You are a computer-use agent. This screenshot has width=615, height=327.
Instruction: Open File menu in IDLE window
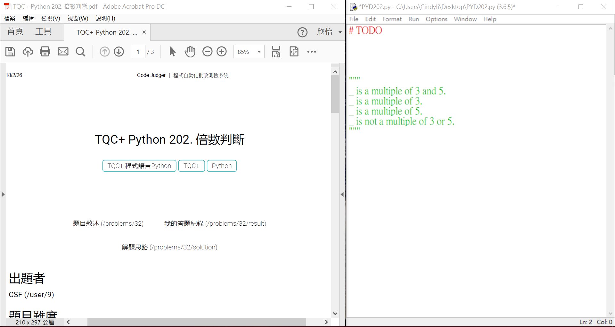[354, 19]
